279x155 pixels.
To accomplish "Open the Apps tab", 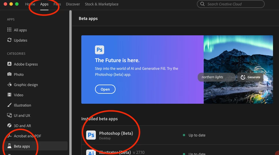I will coord(44,4).
